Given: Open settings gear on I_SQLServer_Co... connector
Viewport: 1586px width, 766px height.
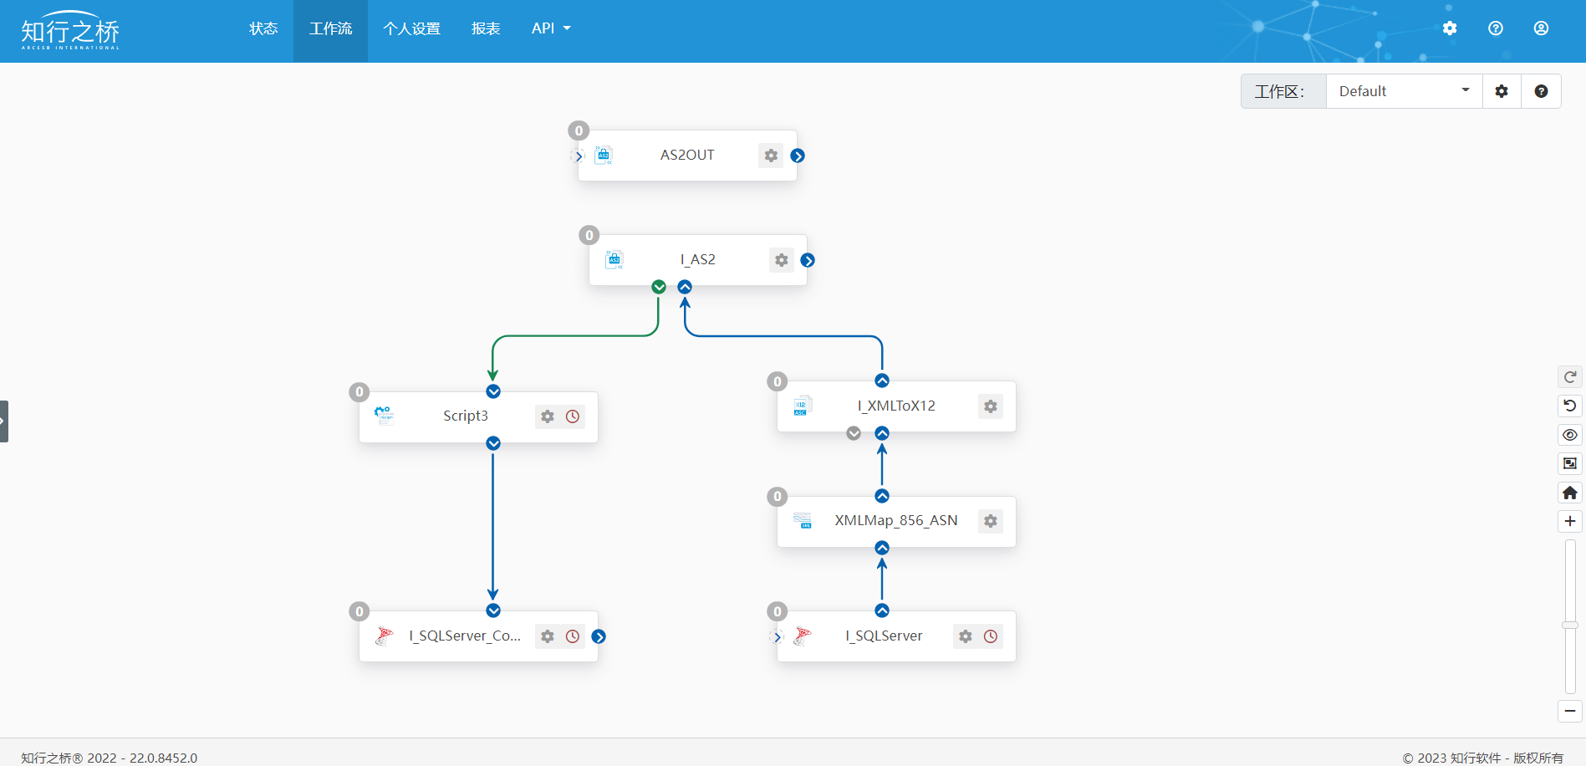Looking at the screenshot, I should (x=548, y=636).
